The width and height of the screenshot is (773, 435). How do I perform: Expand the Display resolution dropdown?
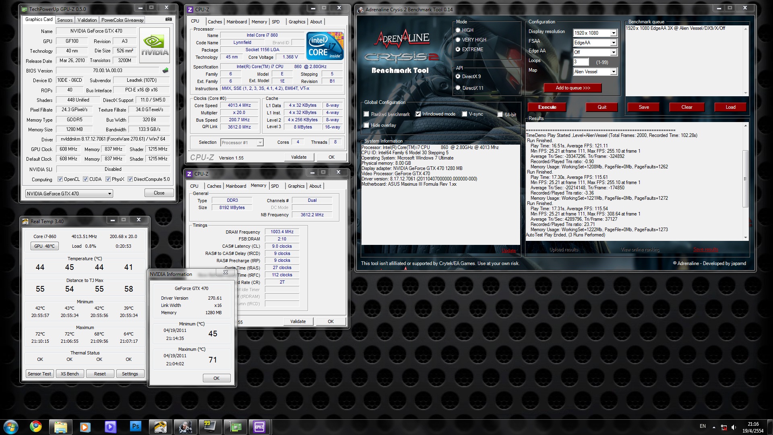[x=613, y=33]
